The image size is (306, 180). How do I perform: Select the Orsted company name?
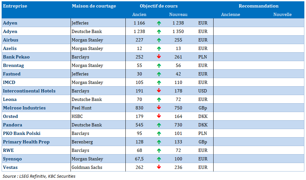click(x=10, y=116)
